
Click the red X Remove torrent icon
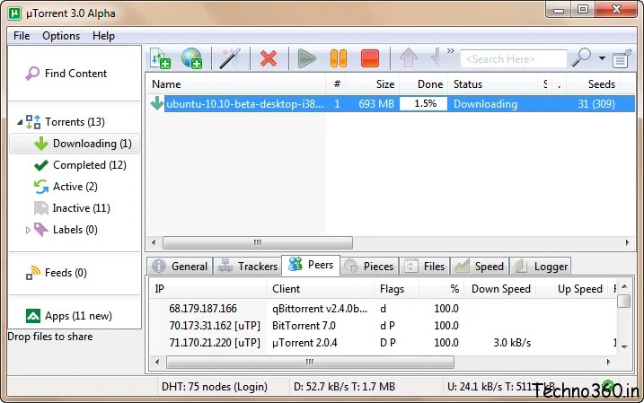[269, 58]
